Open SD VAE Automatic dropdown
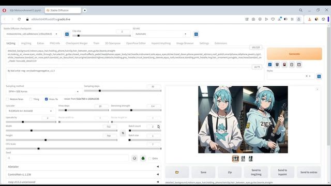Viewport: 331px width, 186px height. (161, 34)
